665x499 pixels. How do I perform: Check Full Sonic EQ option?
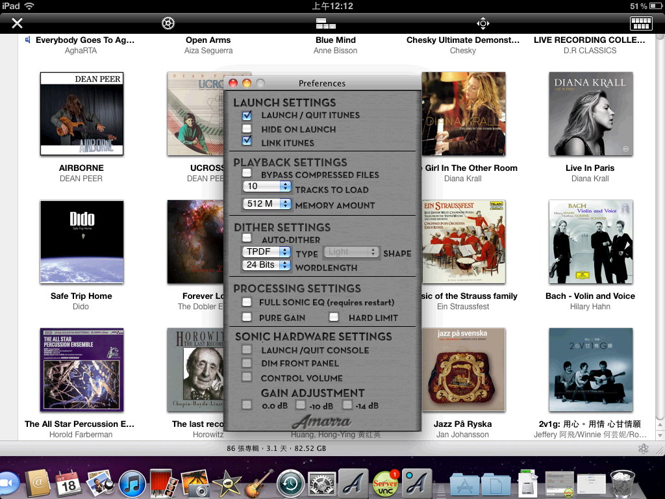point(246,302)
